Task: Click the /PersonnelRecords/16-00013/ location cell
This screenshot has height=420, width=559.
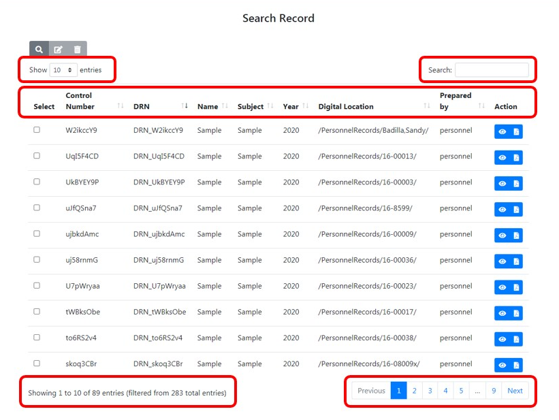Action: pyautogui.click(x=367, y=156)
